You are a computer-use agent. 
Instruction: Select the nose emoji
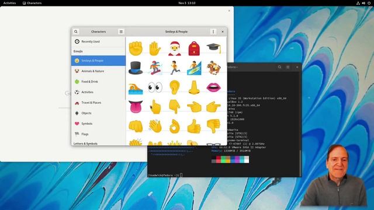[x=194, y=87]
